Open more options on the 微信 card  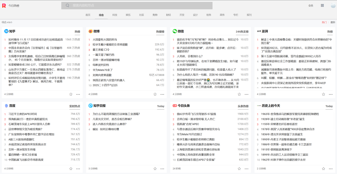[247, 94]
